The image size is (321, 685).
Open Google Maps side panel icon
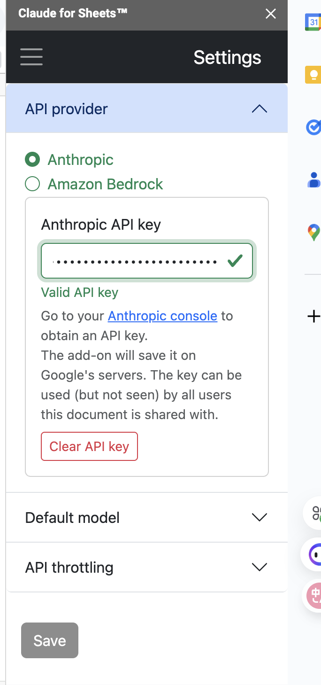pos(313,232)
